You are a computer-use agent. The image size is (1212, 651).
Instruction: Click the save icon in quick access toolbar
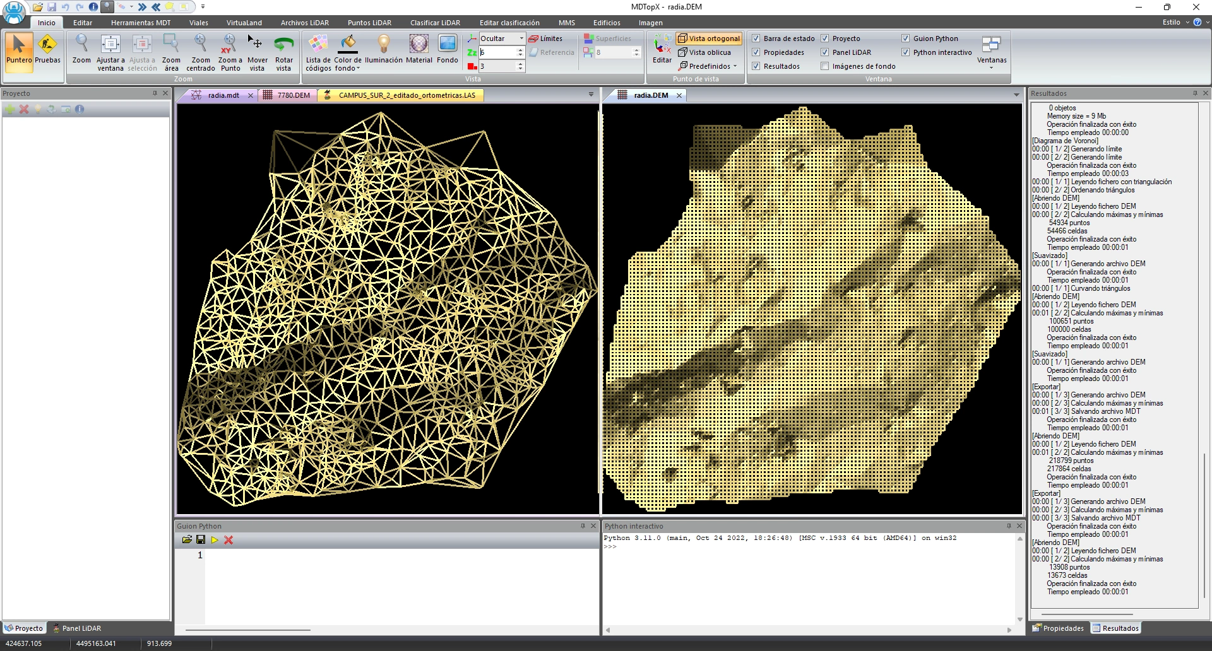tap(52, 7)
